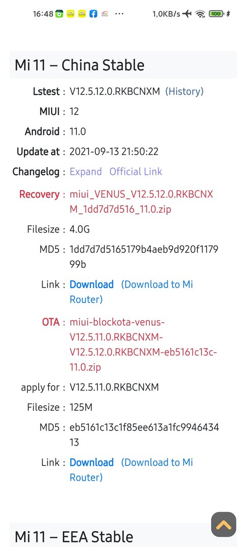Tap the Wi-Fi status icon
This screenshot has height=547, width=246.
pos(200,14)
